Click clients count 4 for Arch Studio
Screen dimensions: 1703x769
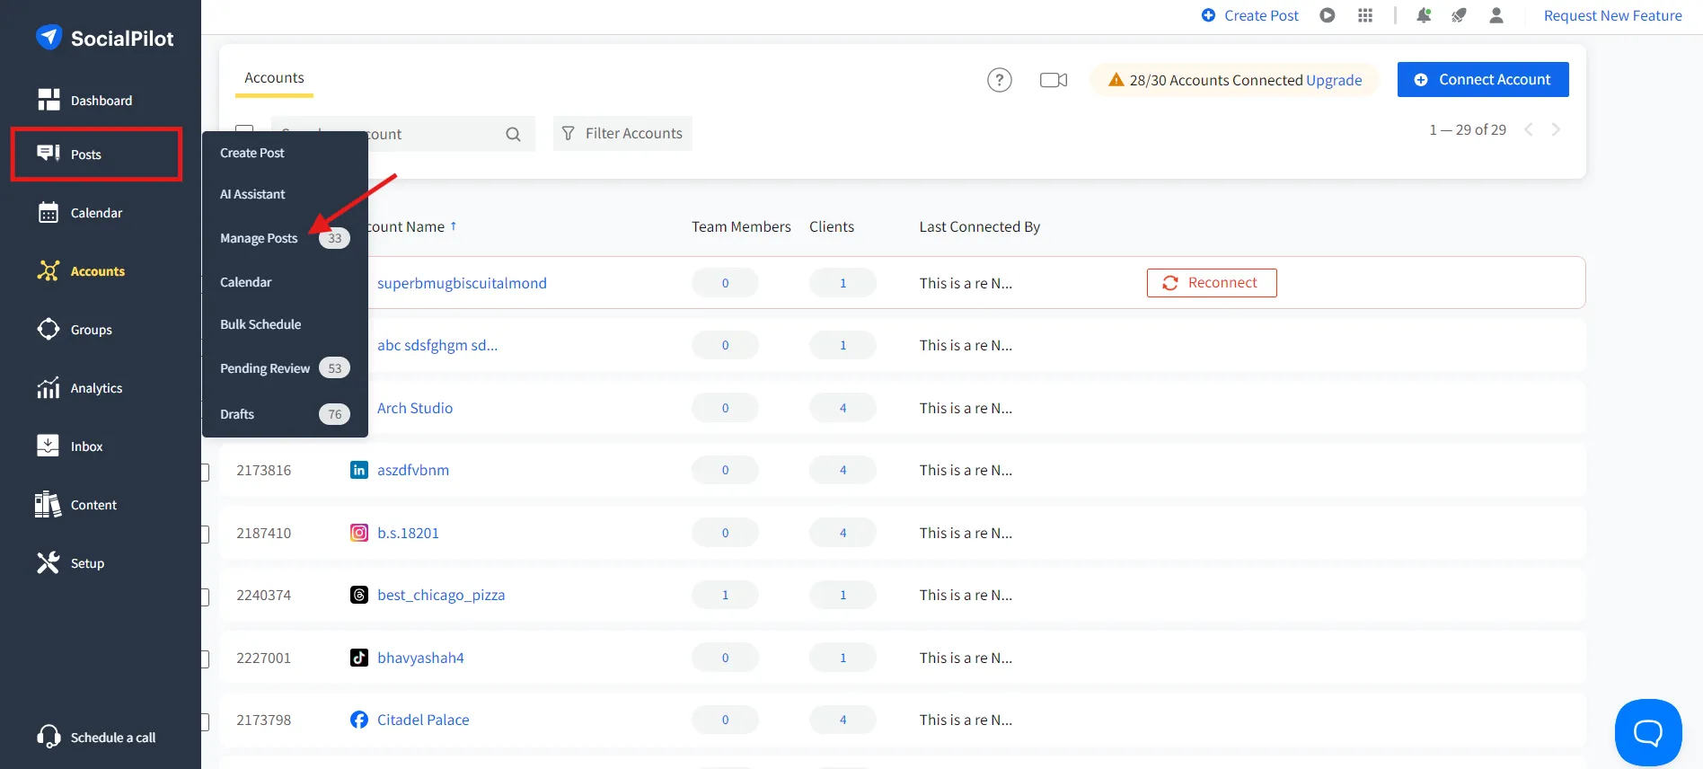point(843,408)
